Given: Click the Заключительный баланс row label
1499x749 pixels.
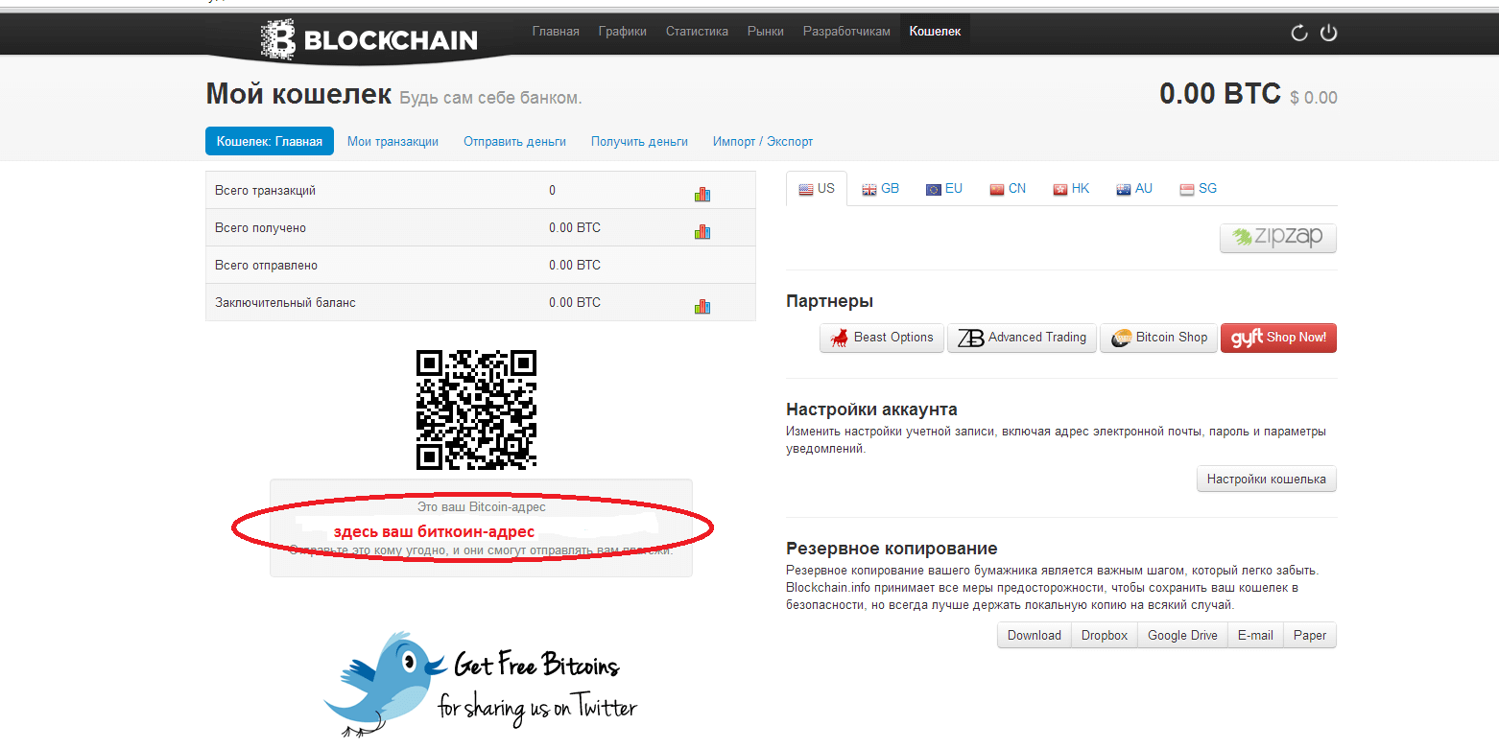Looking at the screenshot, I should pyautogui.click(x=285, y=302).
